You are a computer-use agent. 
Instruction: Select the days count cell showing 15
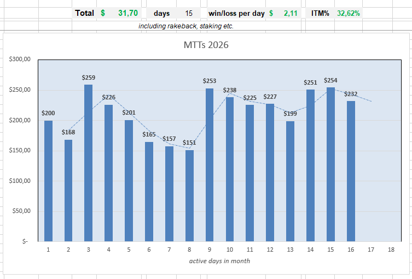(x=188, y=13)
